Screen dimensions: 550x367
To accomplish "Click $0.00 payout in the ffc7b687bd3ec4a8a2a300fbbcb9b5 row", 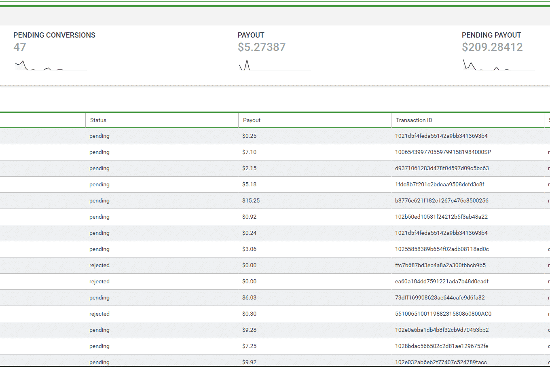I will click(x=250, y=265).
